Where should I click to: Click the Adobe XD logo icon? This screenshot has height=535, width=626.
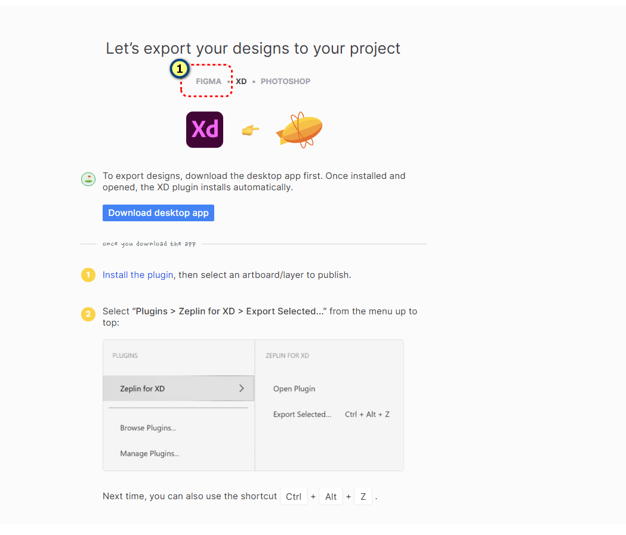(205, 129)
